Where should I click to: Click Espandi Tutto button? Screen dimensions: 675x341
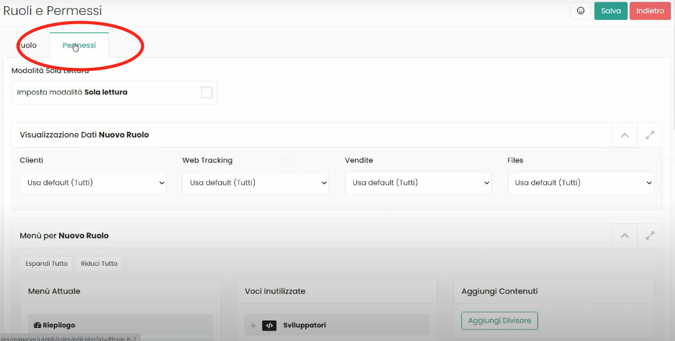click(x=47, y=264)
